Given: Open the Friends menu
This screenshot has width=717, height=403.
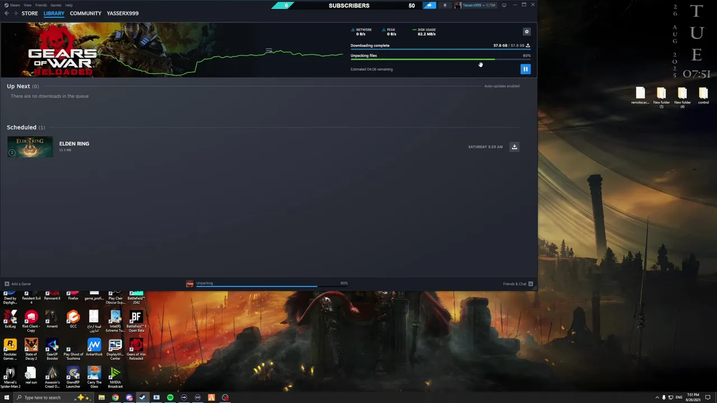Looking at the screenshot, I should point(41,5).
